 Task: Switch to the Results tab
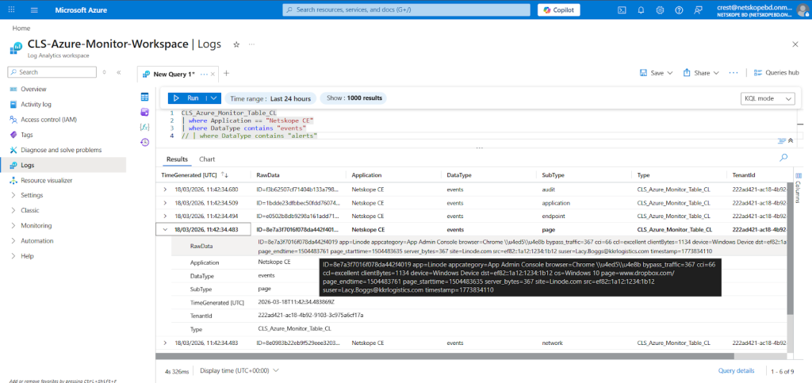pos(177,159)
